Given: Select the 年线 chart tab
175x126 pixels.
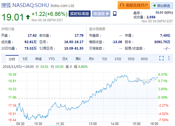Looking at the screenshot, I should click(x=38, y=59).
